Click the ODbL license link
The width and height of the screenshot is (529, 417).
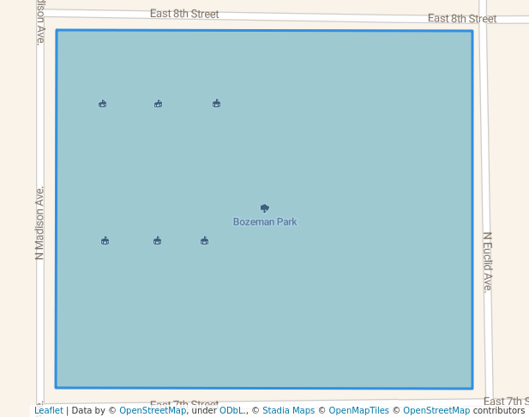pyautogui.click(x=232, y=410)
